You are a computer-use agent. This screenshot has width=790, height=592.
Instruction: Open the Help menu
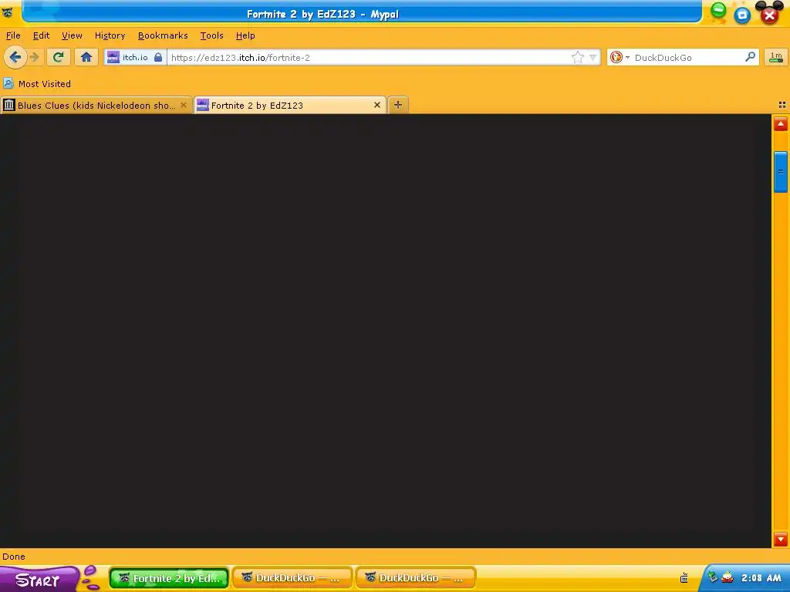[245, 35]
